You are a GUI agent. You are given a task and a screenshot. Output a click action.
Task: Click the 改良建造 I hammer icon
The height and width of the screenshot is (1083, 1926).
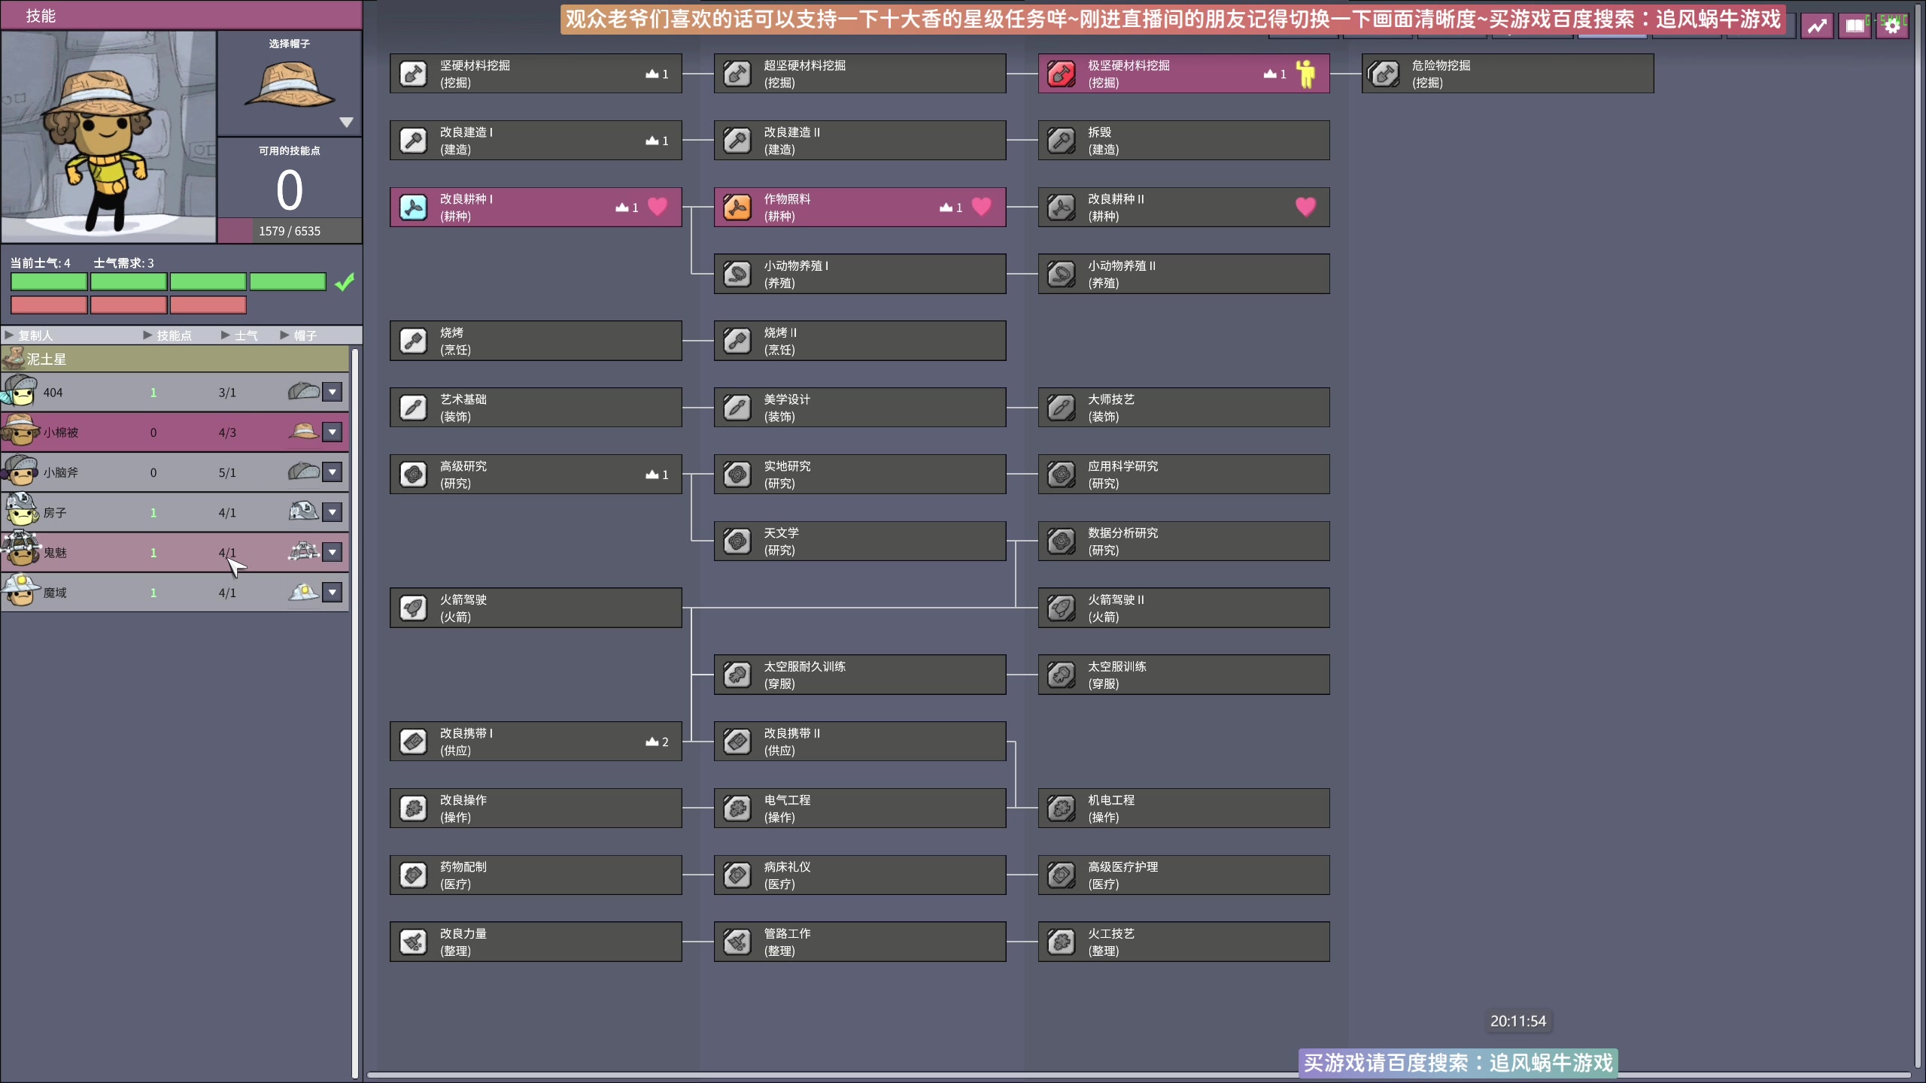(x=413, y=141)
